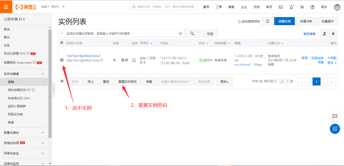The height and width of the screenshot is (166, 344).
Task: Open the 更多 actions dropdown at bottom
Action: (224, 81)
